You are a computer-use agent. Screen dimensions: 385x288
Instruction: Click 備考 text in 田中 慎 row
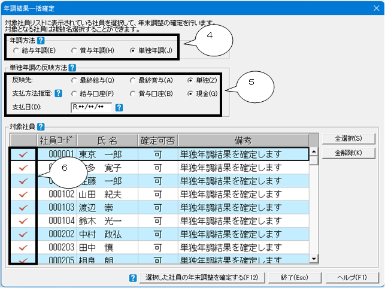pyautogui.click(x=231, y=247)
